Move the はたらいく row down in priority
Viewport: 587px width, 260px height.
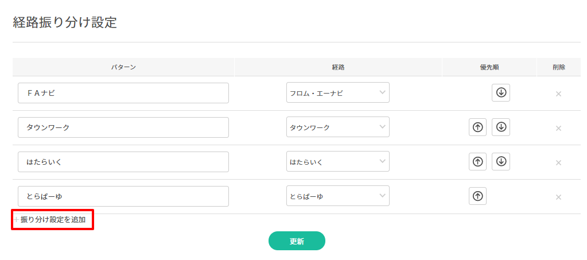click(501, 162)
